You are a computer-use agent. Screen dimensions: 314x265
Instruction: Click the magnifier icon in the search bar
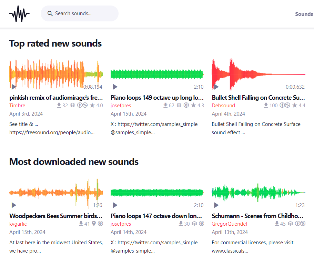pyautogui.click(x=50, y=13)
